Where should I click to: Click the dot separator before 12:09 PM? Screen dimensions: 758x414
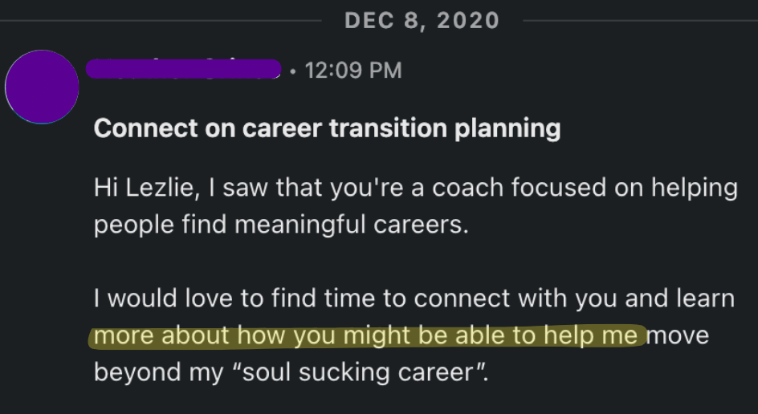pos(294,71)
